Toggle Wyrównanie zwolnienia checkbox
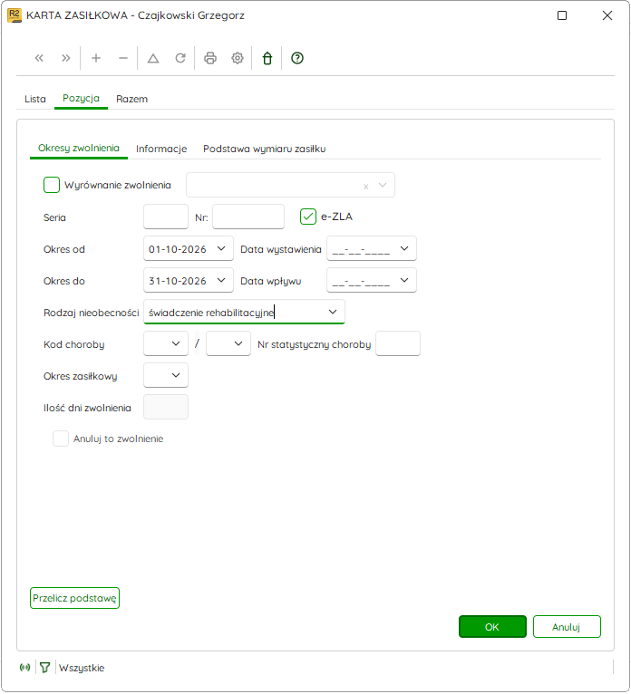Screen dimensions: 631x694 coord(52,185)
